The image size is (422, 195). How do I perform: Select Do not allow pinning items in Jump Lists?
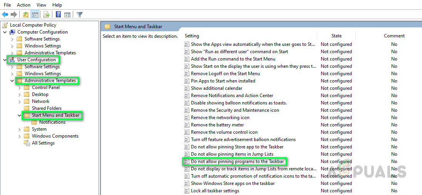(232, 154)
